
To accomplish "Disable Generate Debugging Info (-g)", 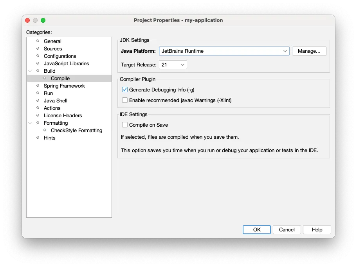I will pos(124,90).
